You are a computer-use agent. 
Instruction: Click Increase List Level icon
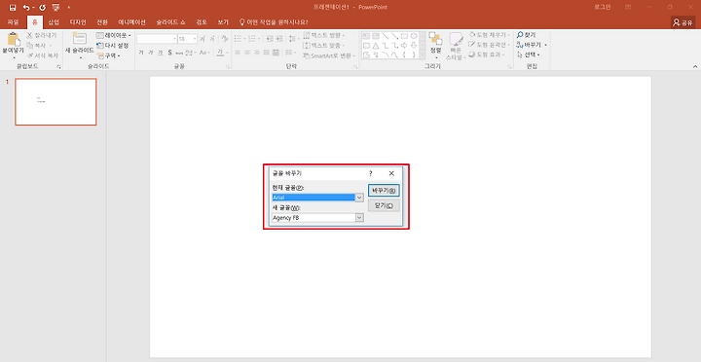(x=279, y=38)
